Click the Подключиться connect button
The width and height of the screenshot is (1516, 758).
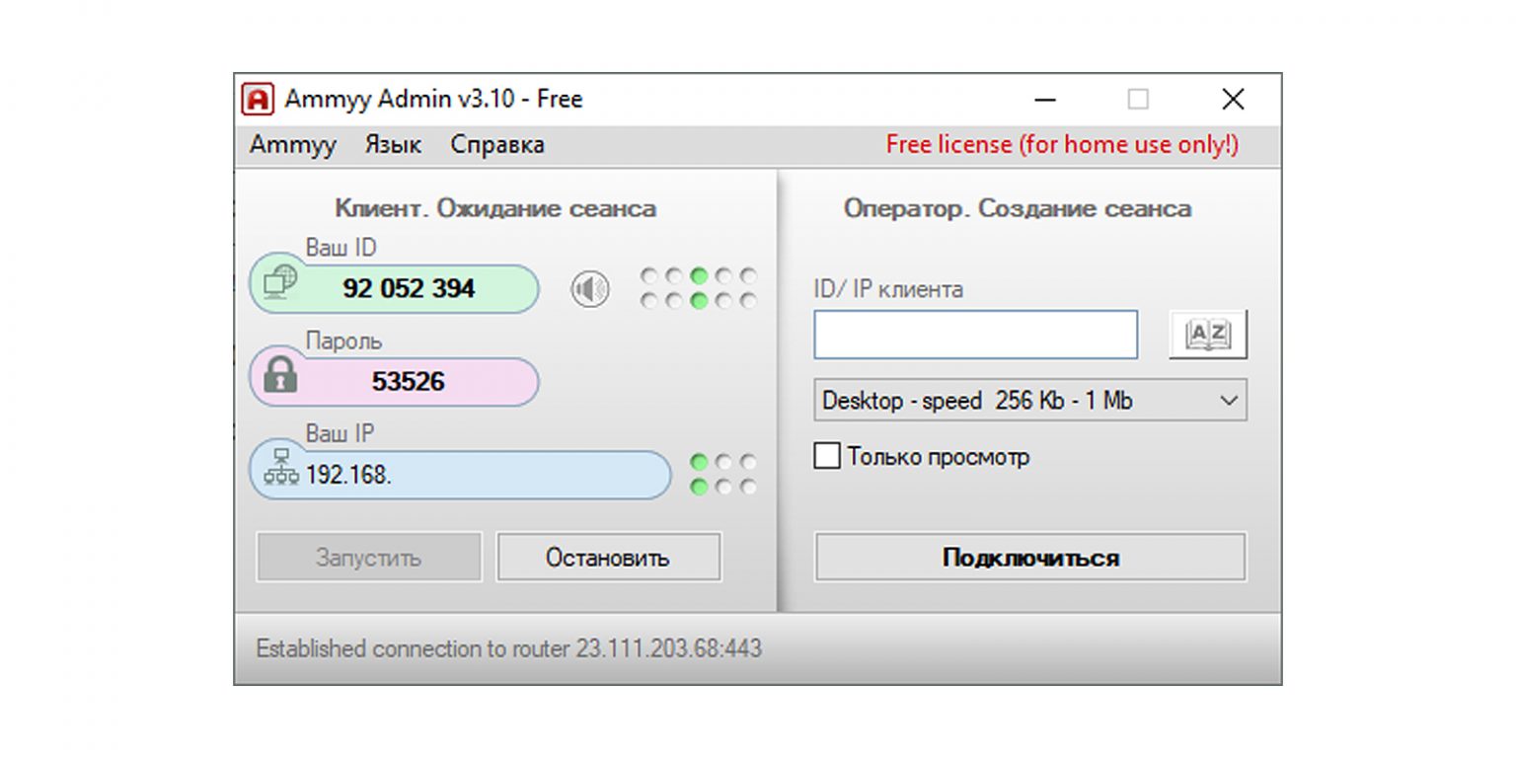(1030, 558)
